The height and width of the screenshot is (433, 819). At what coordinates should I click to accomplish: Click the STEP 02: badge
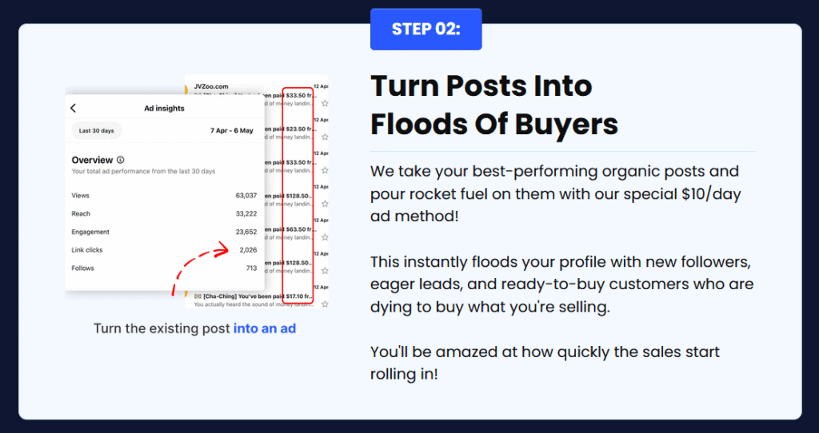coord(426,30)
